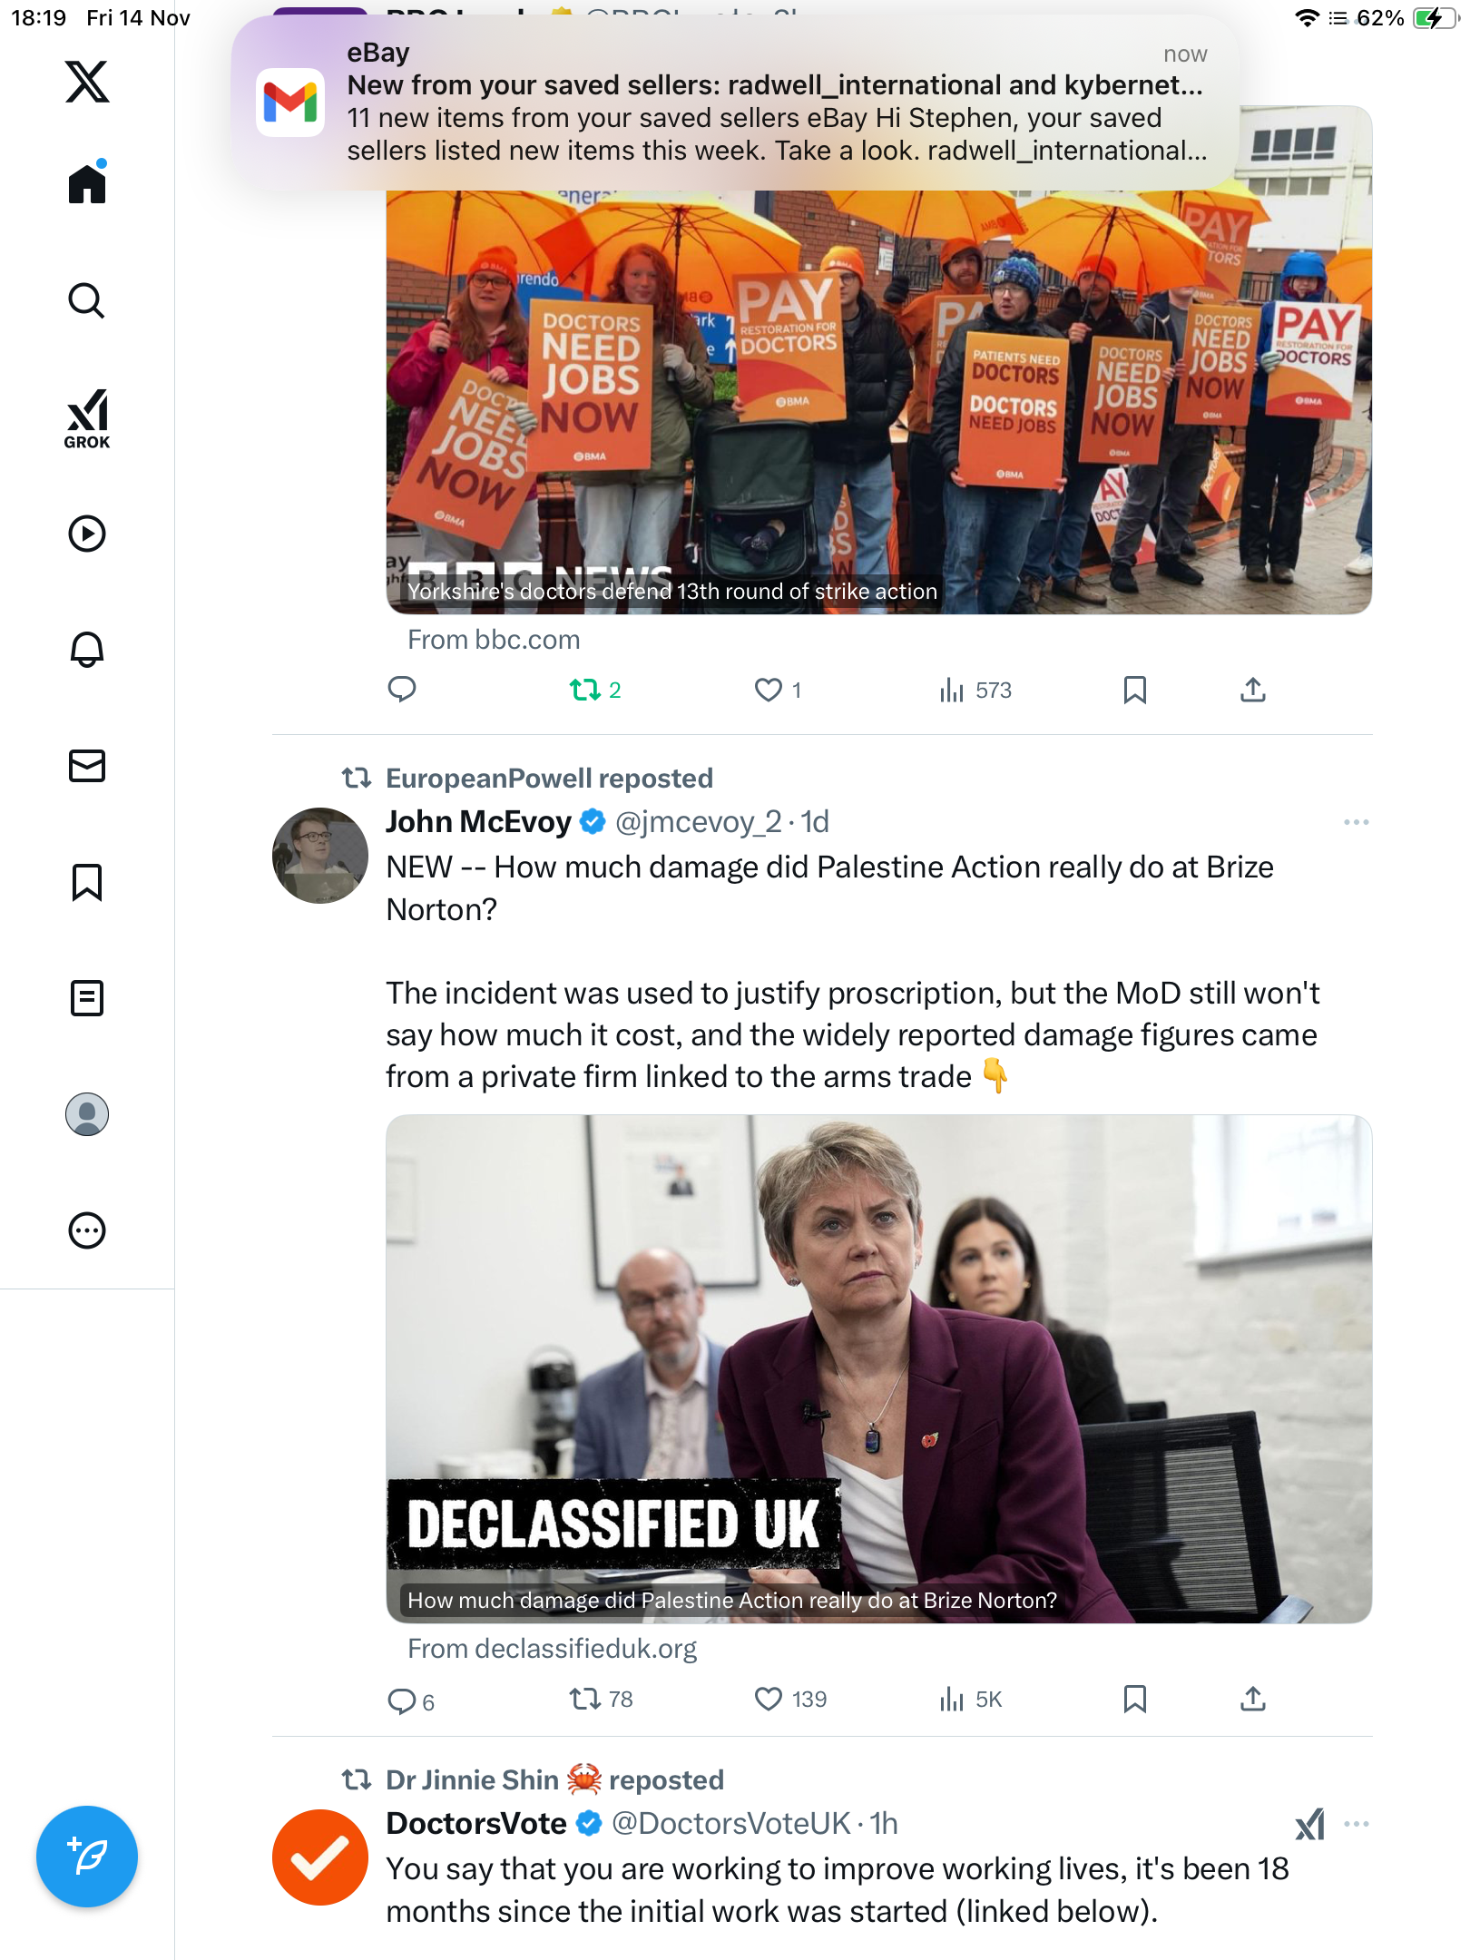Open more options on John McEvoy post

tap(1356, 822)
